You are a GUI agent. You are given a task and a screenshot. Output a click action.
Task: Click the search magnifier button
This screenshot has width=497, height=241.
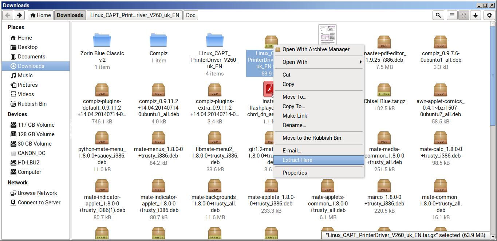click(x=438, y=15)
